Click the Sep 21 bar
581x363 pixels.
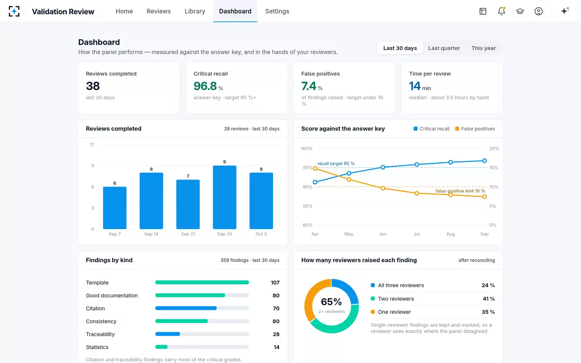[188, 204]
